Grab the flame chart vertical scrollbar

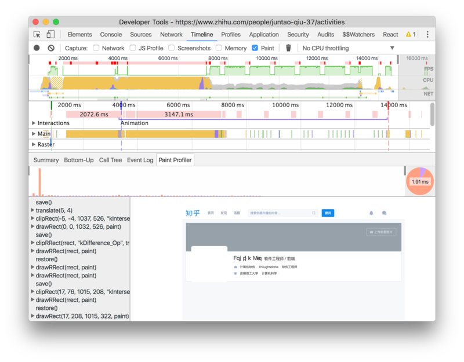pos(432,114)
